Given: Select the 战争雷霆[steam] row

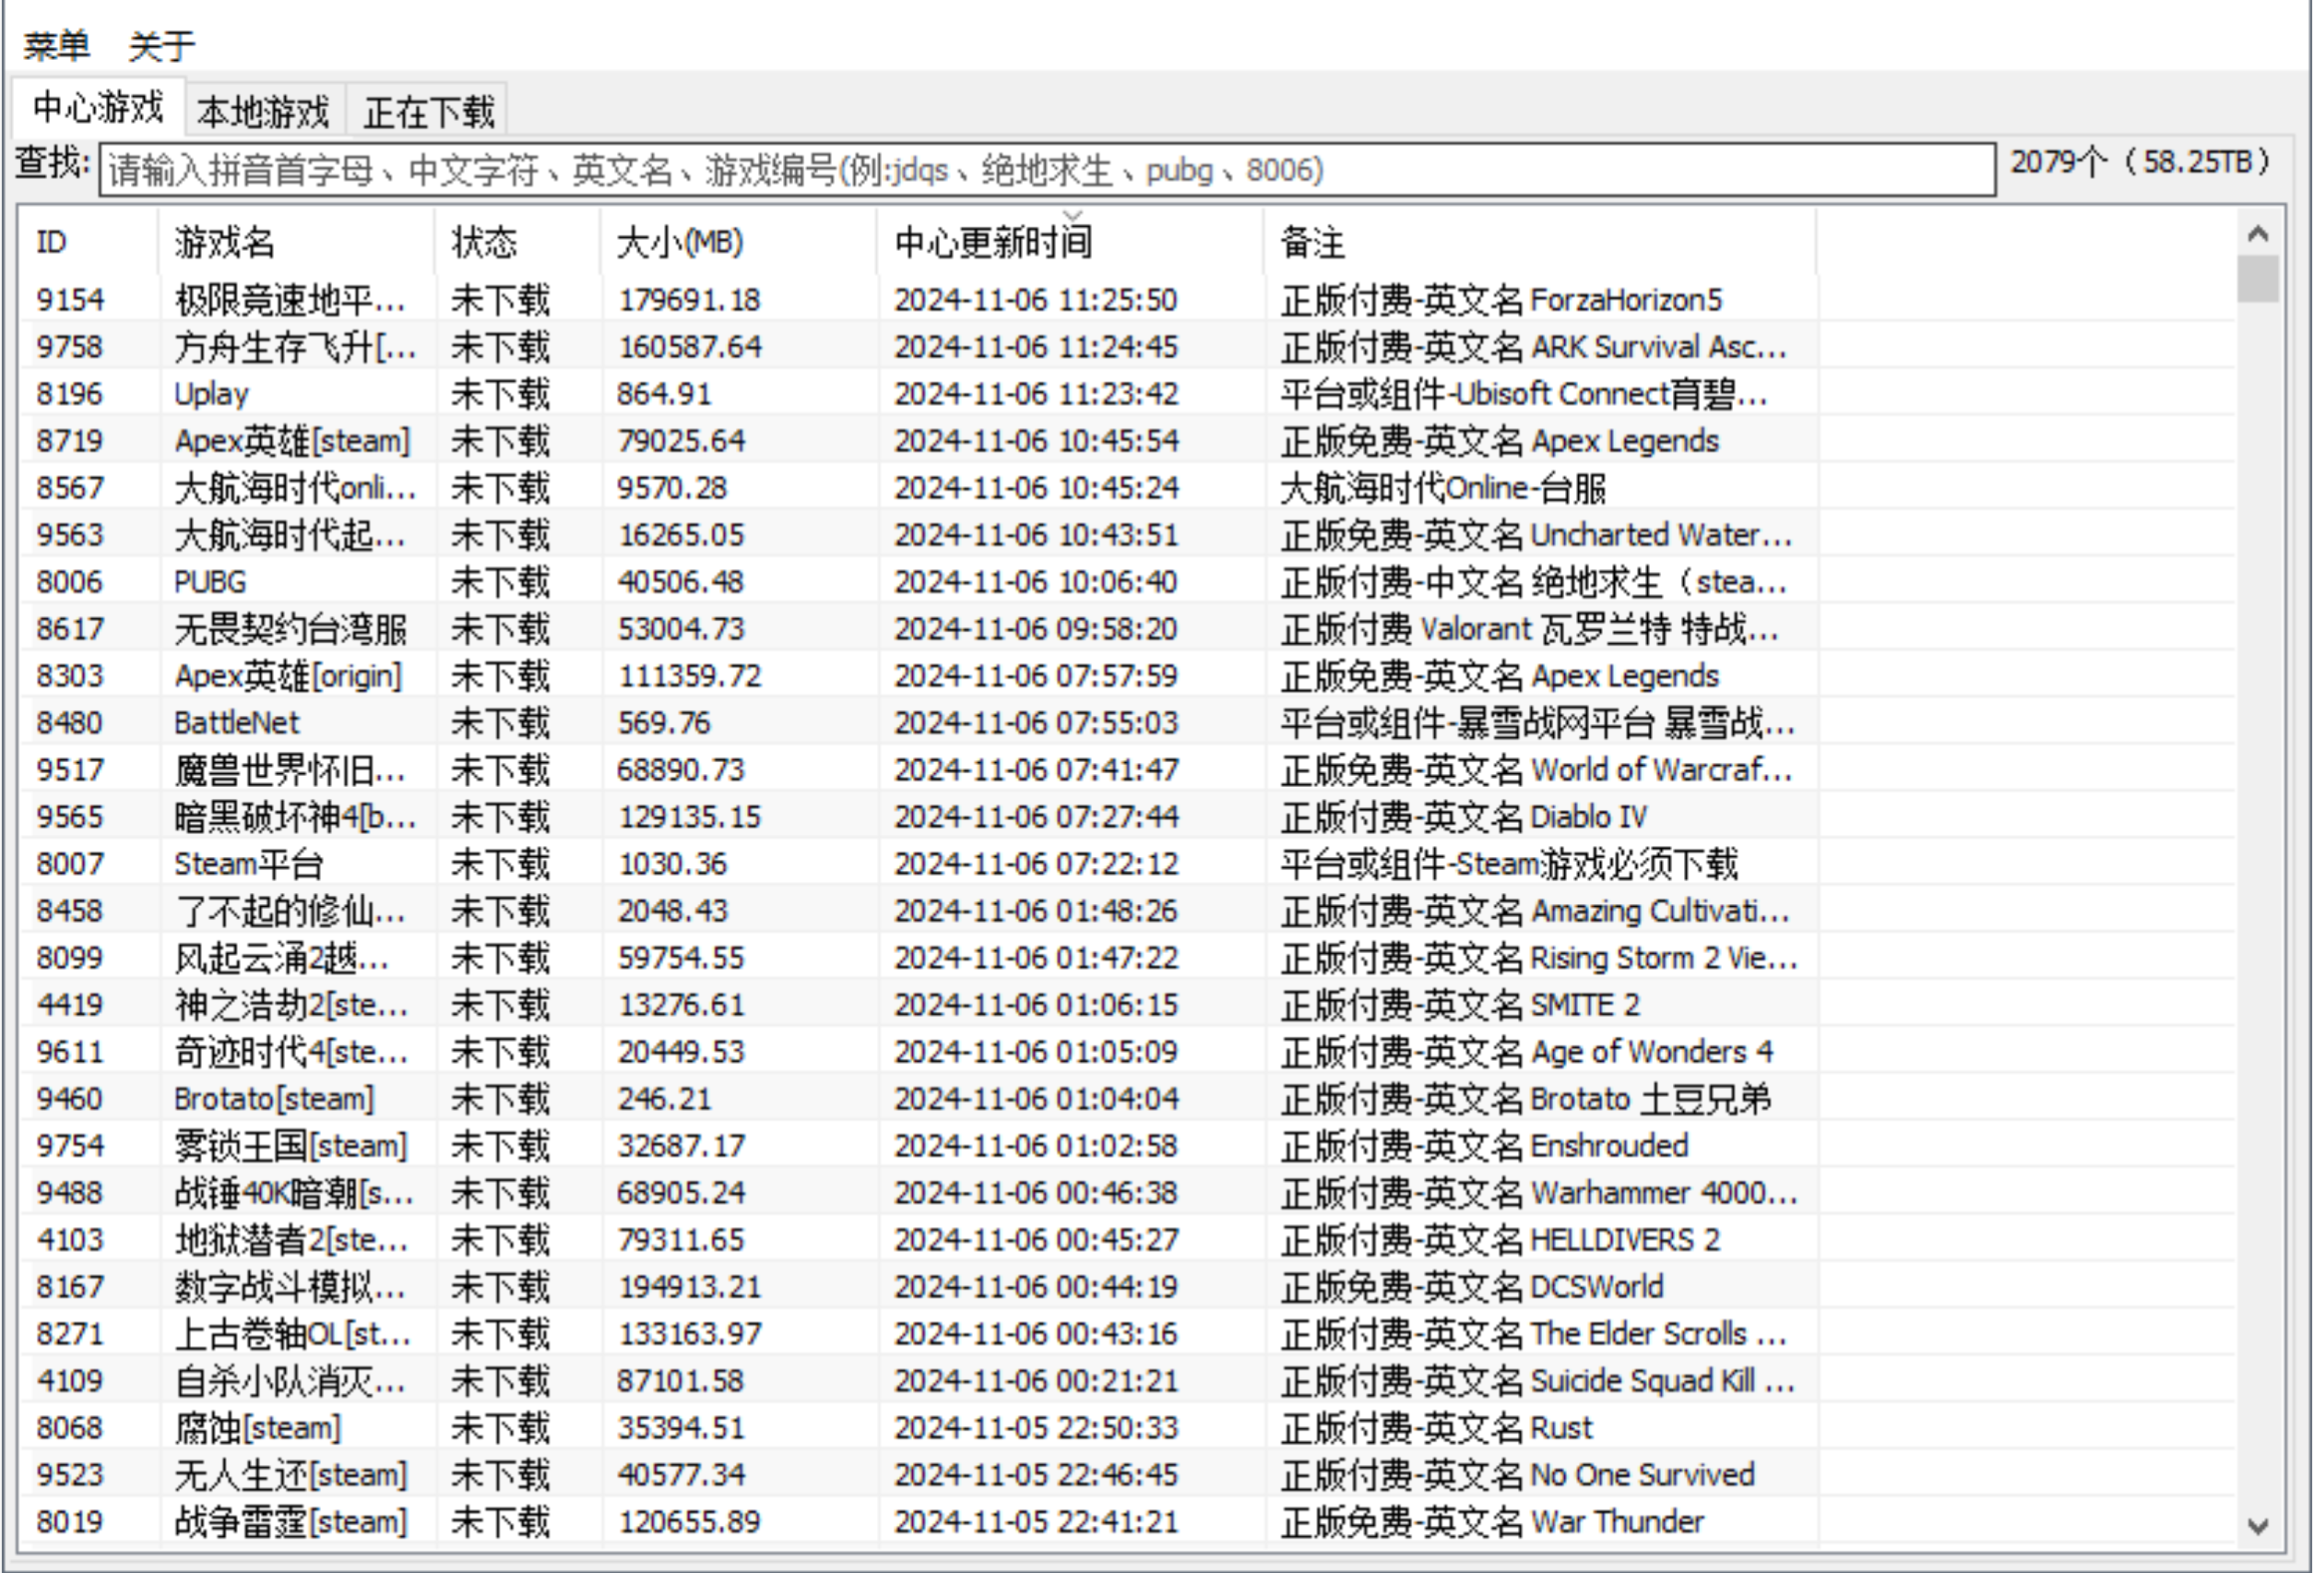Looking at the screenshot, I should coord(1127,1521).
